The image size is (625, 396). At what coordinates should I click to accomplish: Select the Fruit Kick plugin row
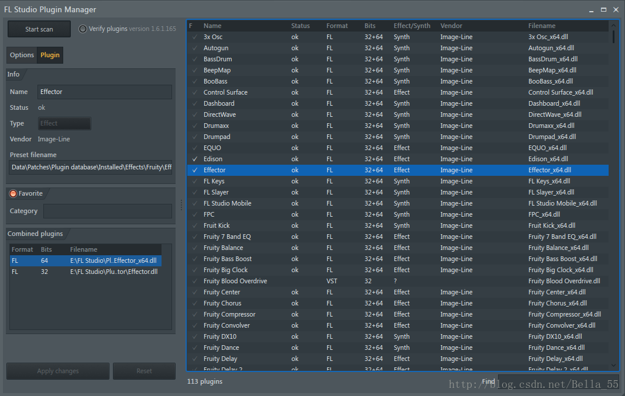398,225
